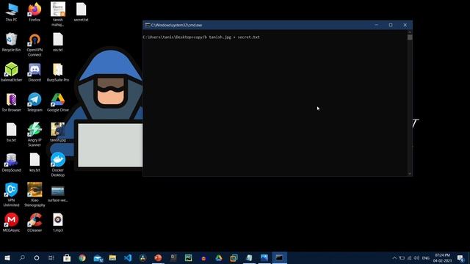Select the xss.txt file icon

[x=58, y=43]
